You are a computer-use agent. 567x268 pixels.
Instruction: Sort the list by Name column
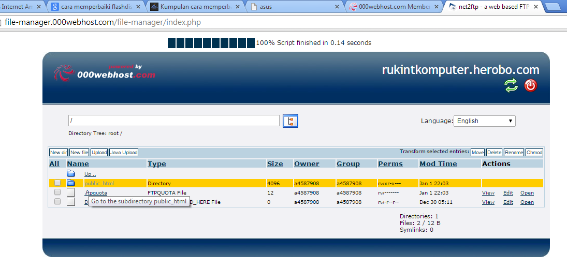pos(78,163)
